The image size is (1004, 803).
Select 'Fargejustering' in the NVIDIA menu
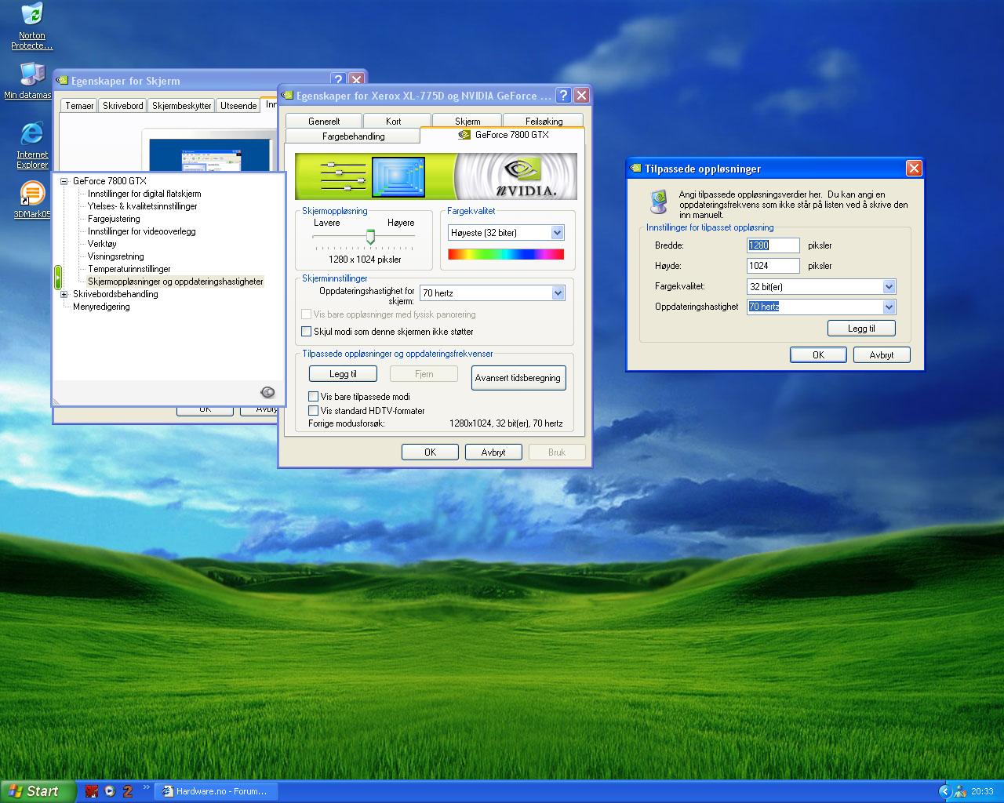(114, 219)
